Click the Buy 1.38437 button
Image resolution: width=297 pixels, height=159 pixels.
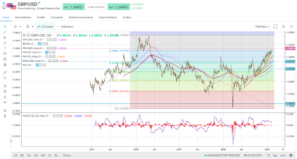(119, 7)
